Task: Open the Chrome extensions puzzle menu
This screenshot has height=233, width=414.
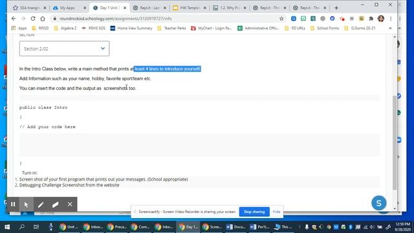Action: tap(371, 19)
